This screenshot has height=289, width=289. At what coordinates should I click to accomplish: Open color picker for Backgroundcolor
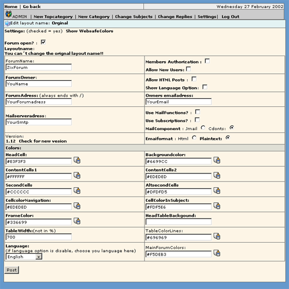pyautogui.click(x=217, y=160)
